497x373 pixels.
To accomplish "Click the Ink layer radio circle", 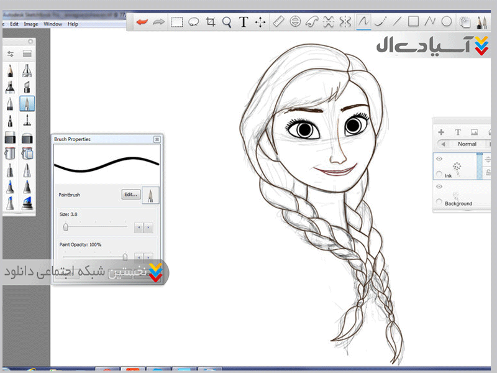I will click(440, 175).
